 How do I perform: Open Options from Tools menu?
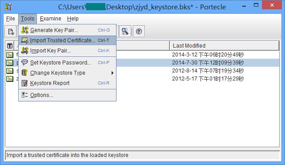coord(67,95)
